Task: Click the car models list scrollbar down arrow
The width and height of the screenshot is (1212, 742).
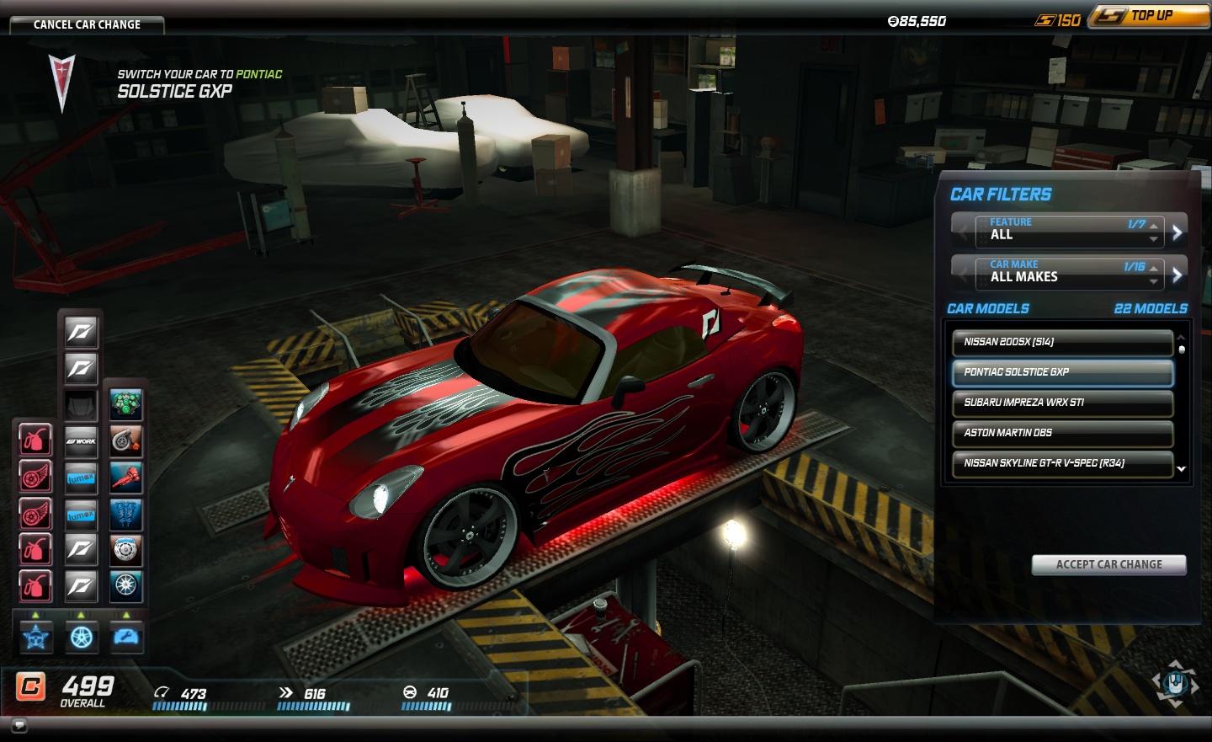Action: click(1182, 469)
